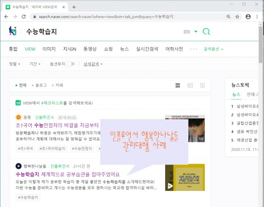Select the 뉴스 tab in 뉴스토픽
The height and width of the screenshot is (207, 264).
click(236, 95)
